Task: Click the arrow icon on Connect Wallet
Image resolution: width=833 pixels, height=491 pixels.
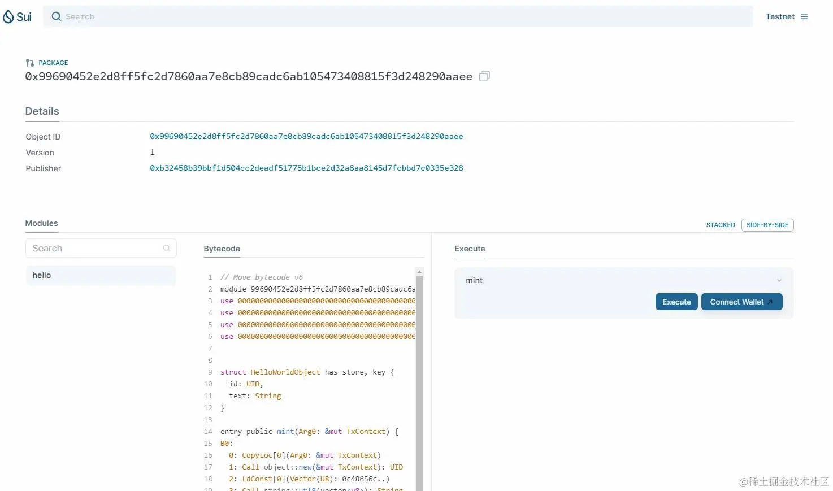Action: pyautogui.click(x=770, y=302)
